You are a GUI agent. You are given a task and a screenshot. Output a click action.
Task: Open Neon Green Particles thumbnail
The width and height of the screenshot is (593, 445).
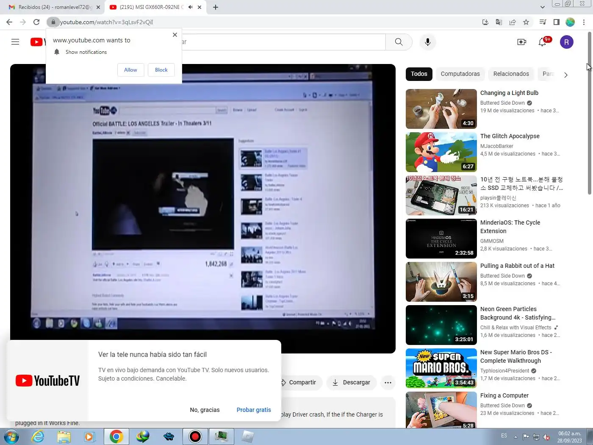441,325
